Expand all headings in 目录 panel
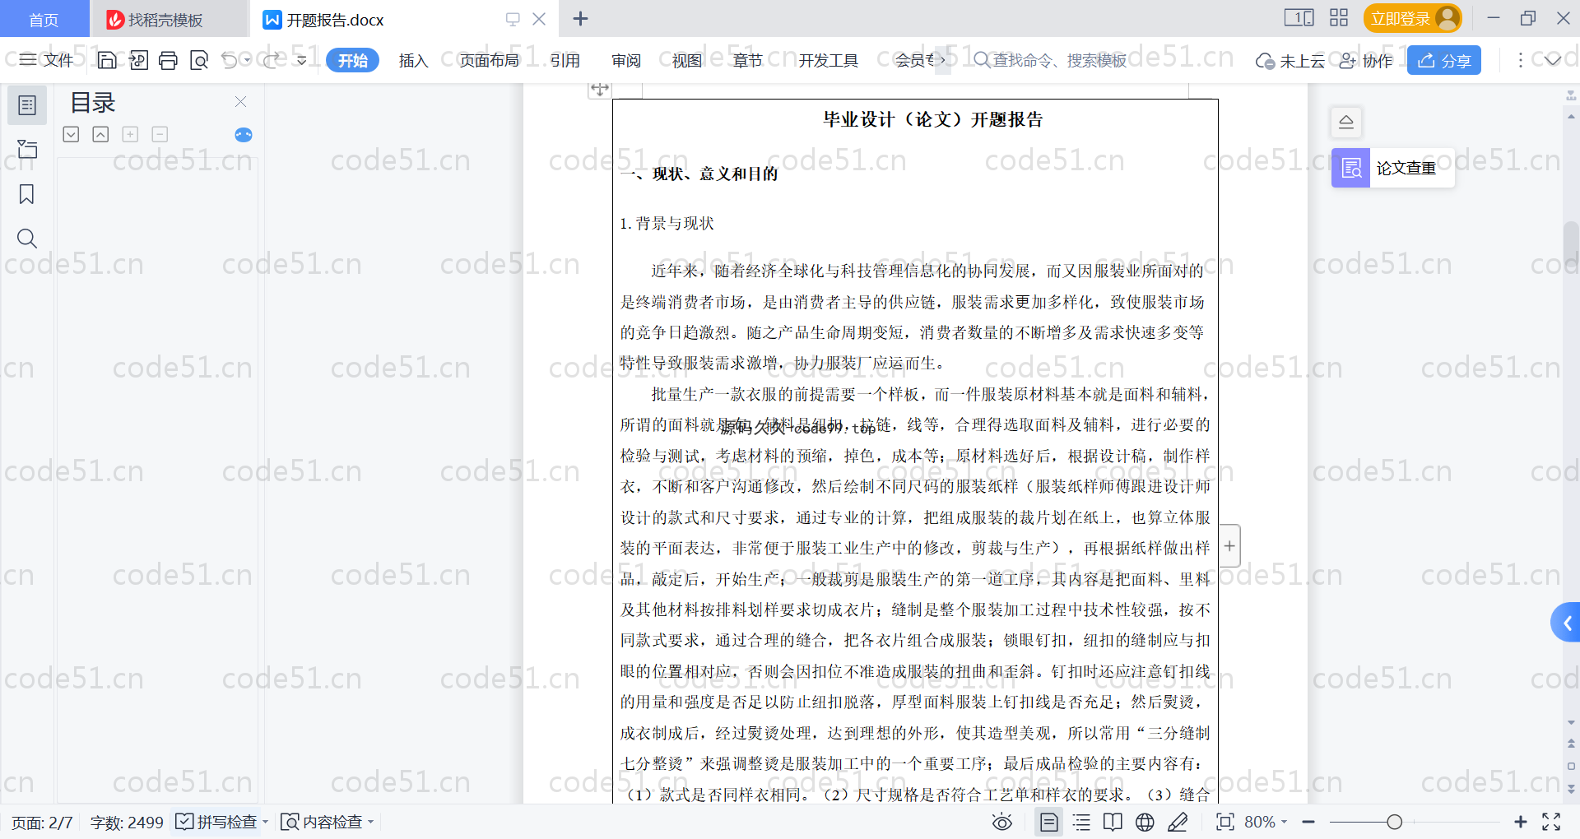1580x839 pixels. point(71,134)
